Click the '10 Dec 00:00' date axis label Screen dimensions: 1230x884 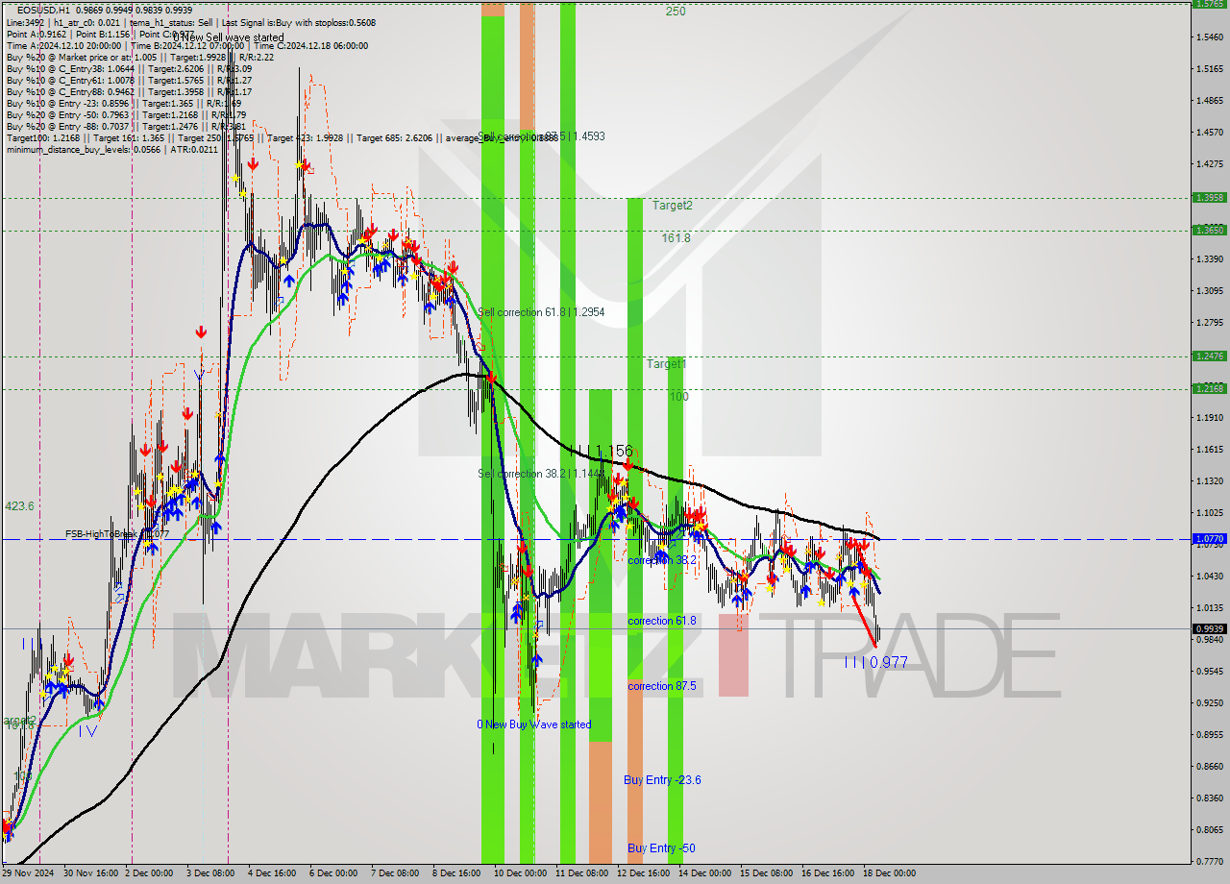coord(520,873)
